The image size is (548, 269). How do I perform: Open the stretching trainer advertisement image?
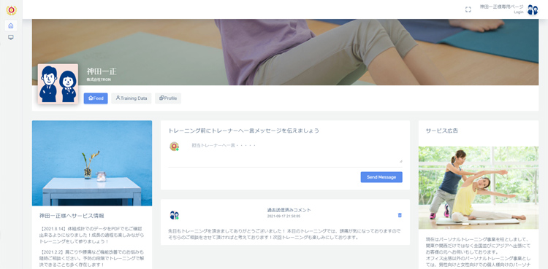pos(479,187)
